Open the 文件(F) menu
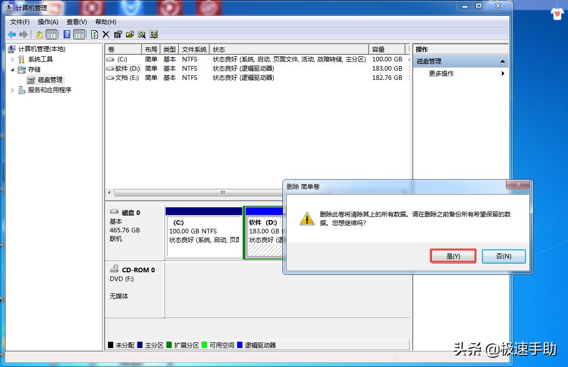Image resolution: width=568 pixels, height=367 pixels. click(x=19, y=22)
